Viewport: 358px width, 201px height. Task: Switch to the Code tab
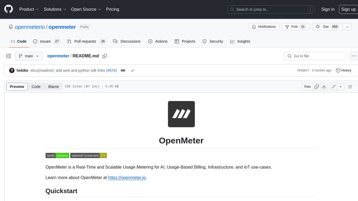click(18, 41)
